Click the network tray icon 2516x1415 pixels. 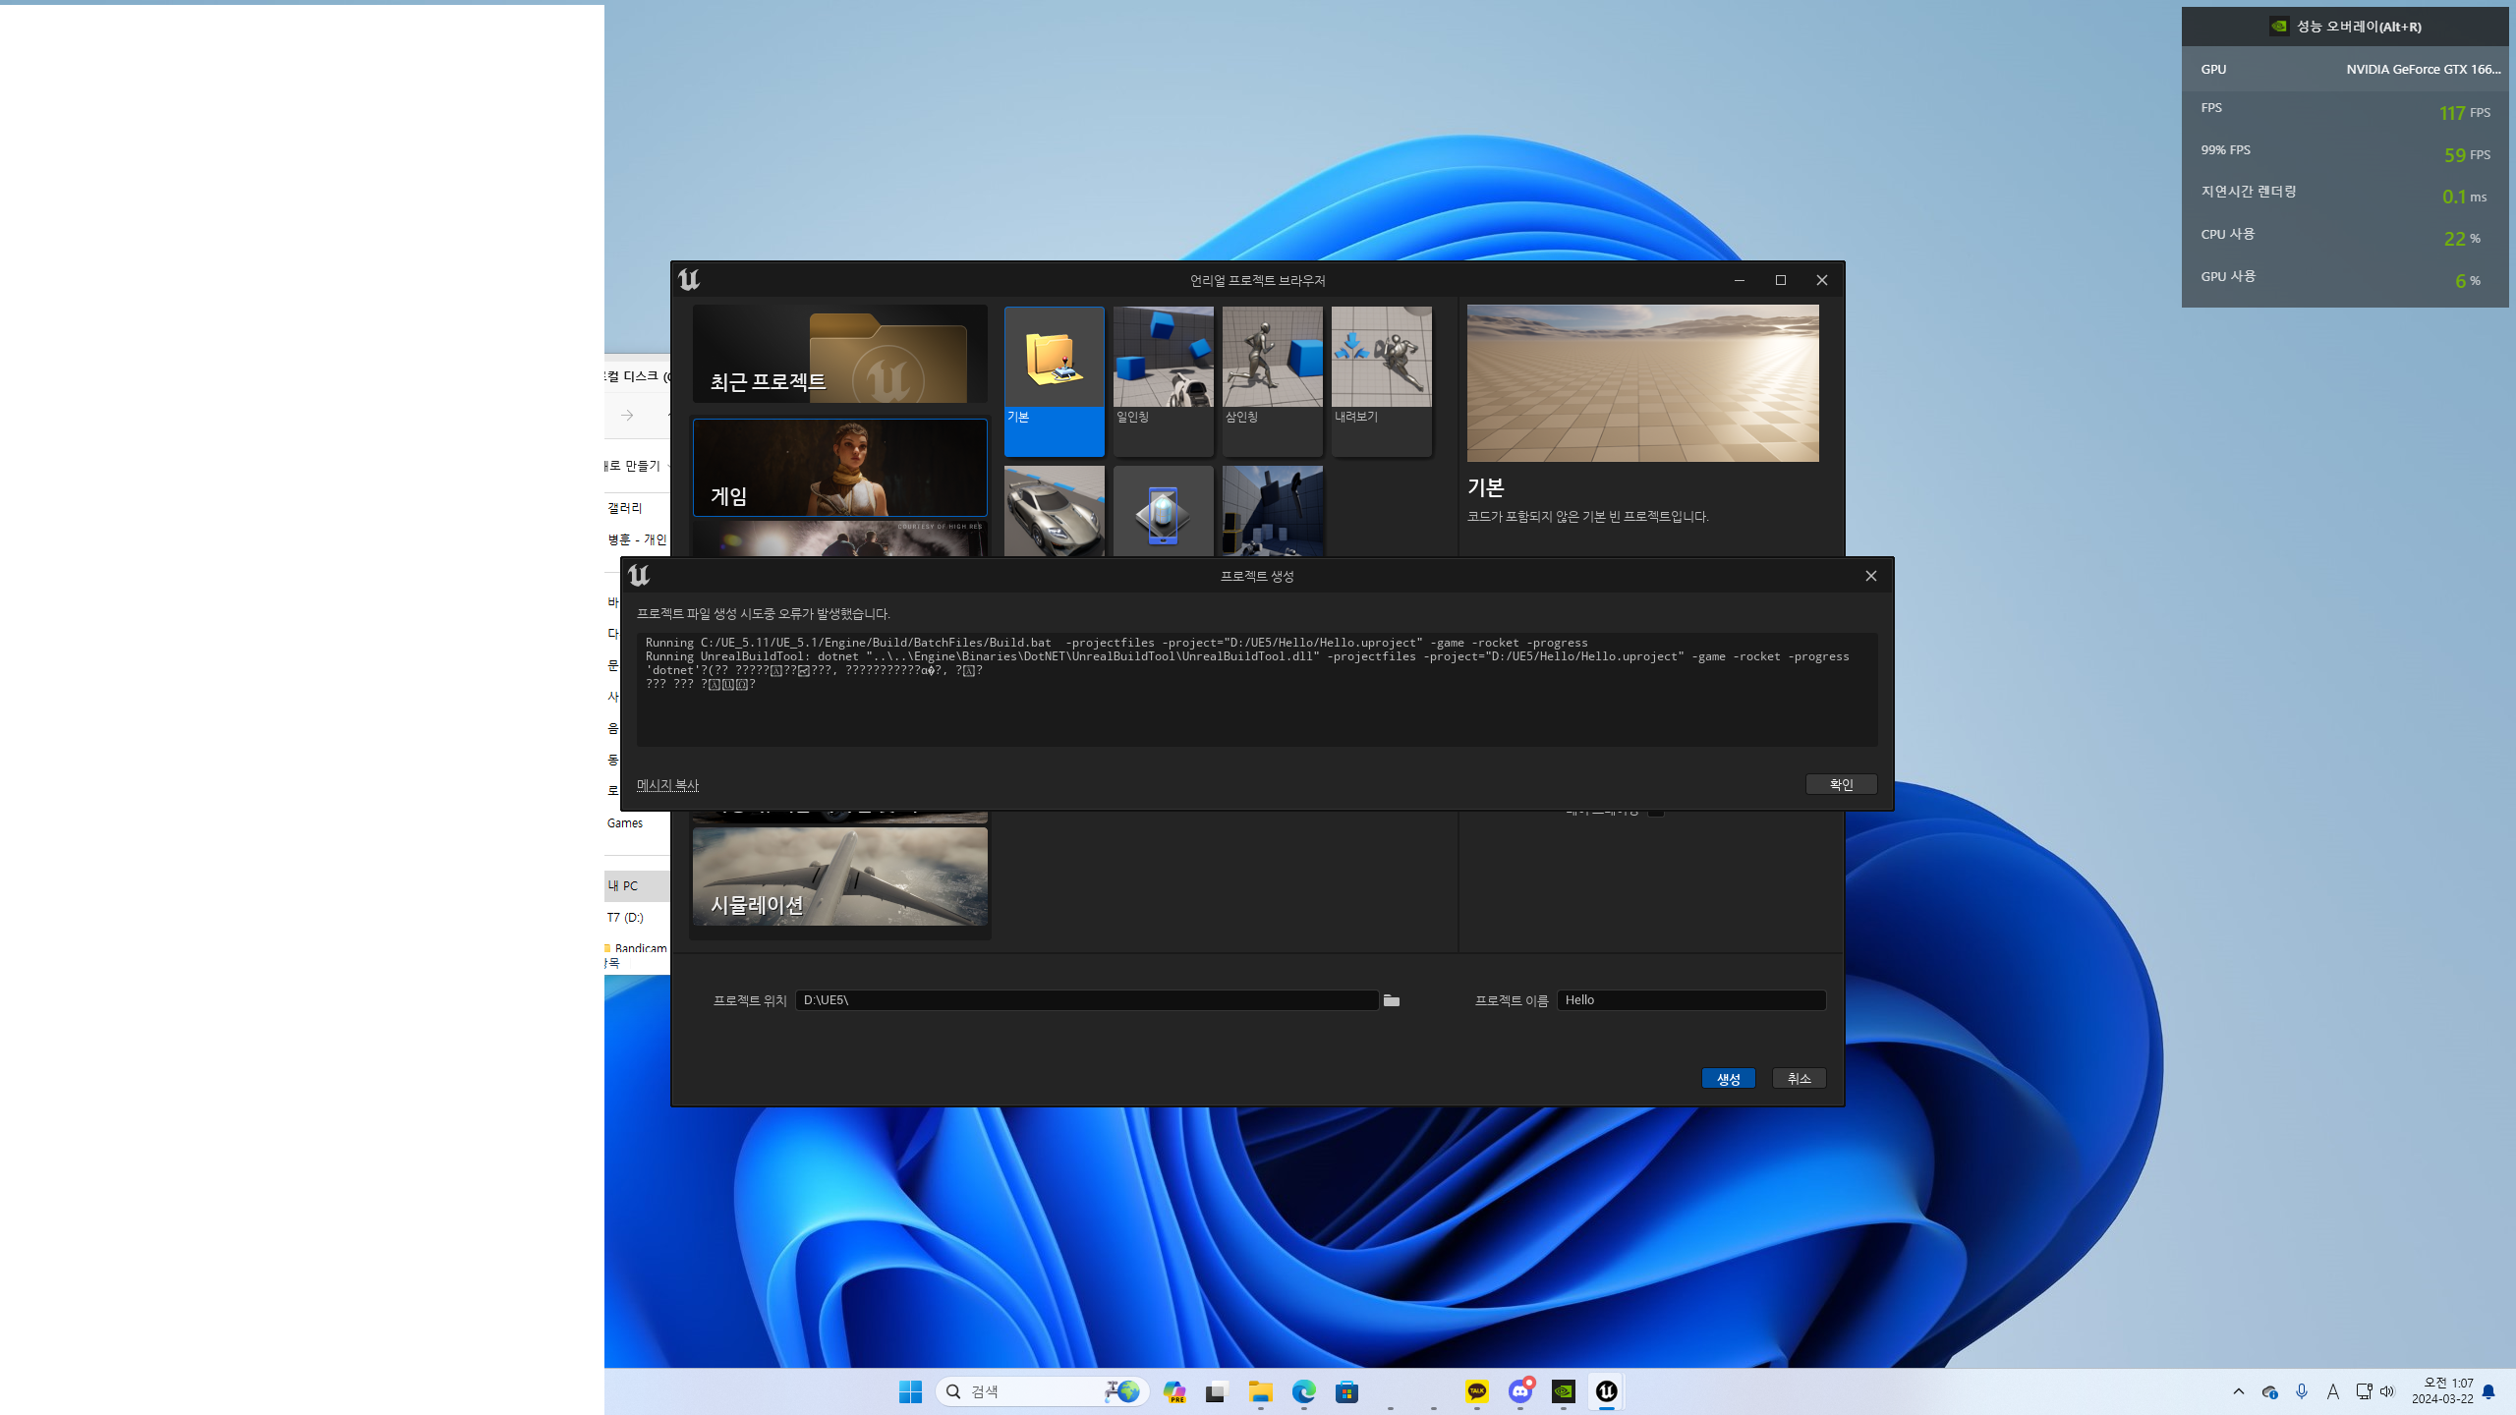2363,1391
